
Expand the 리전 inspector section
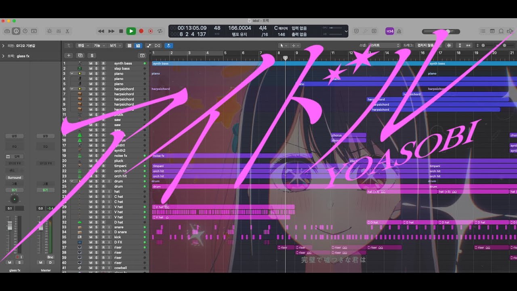tap(3, 46)
